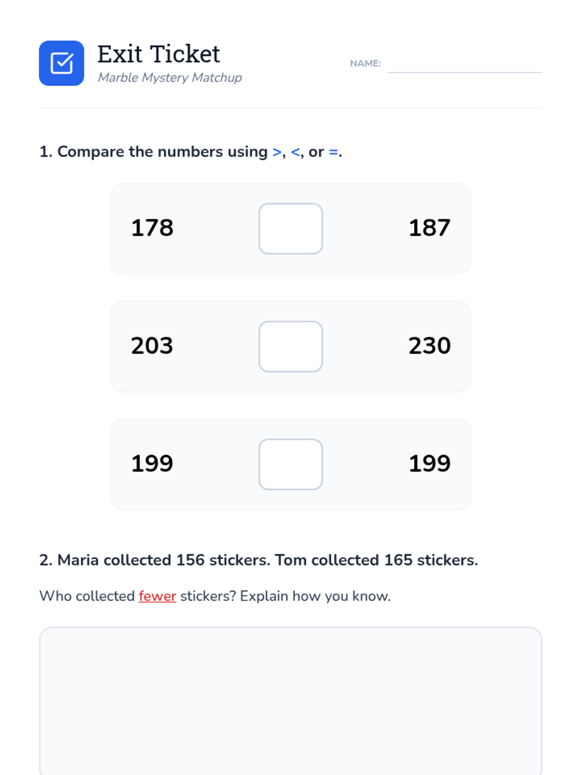581x775 pixels.
Task: Select the answer box between 178 and 187
Action: 290,229
